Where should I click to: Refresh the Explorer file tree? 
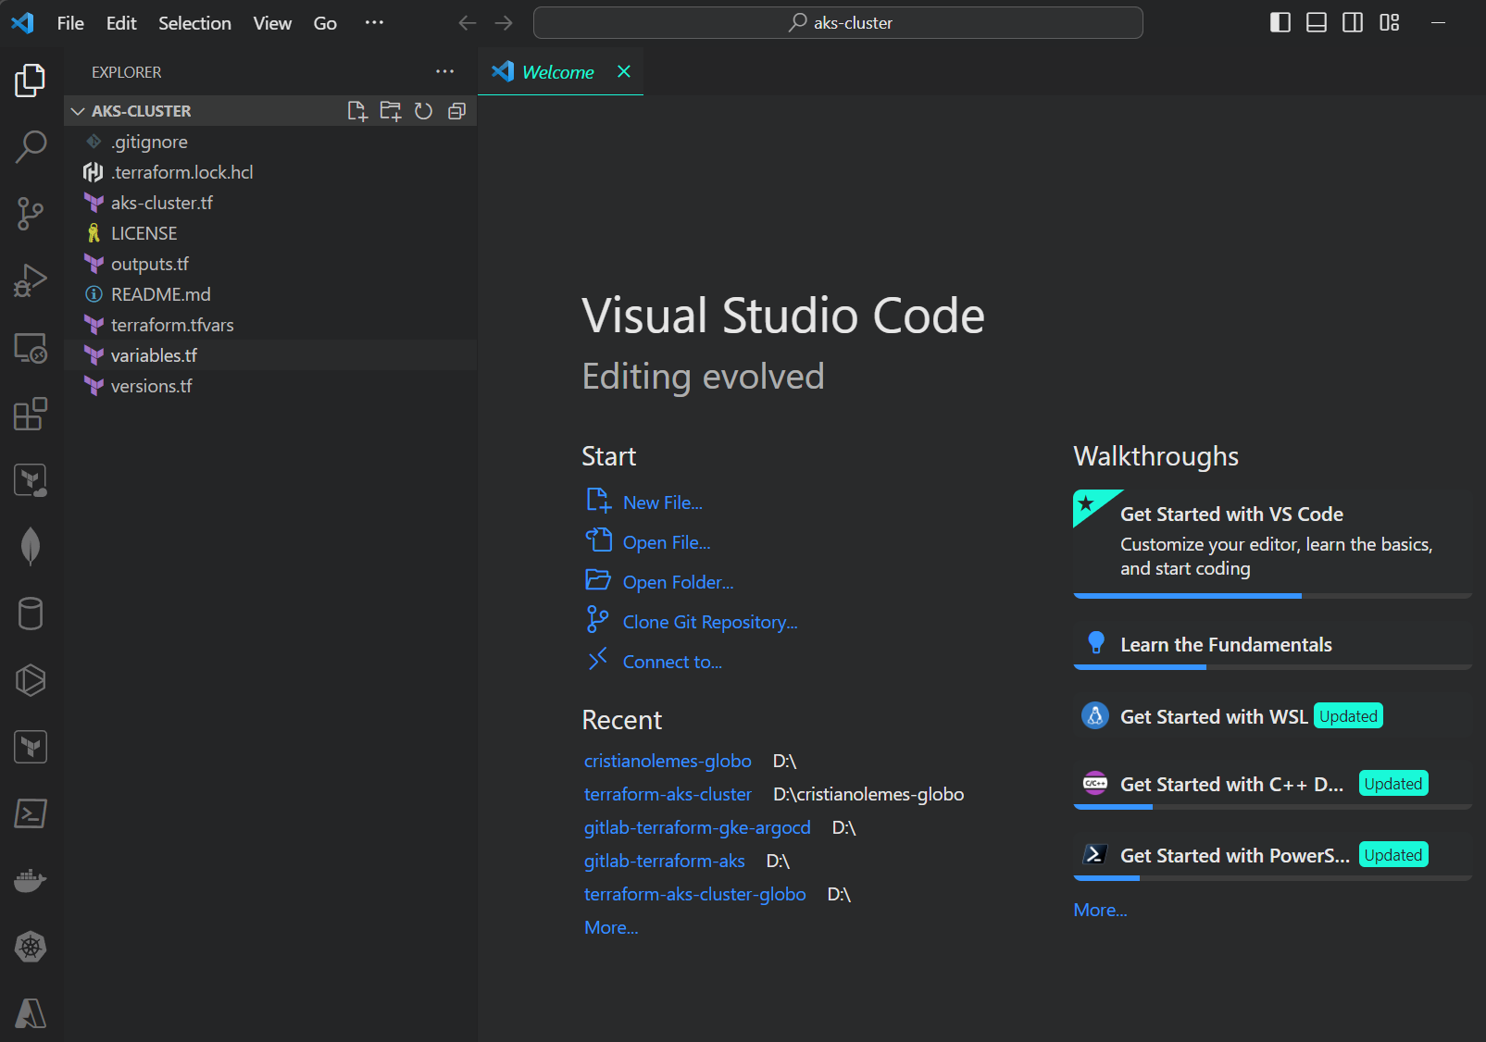pos(423,111)
